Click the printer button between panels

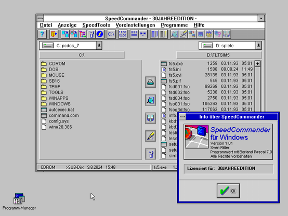coord(150,82)
